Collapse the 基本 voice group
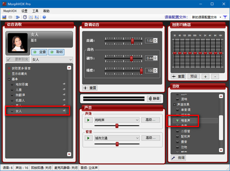This screenshot has height=171, width=230. click(x=9, y=79)
